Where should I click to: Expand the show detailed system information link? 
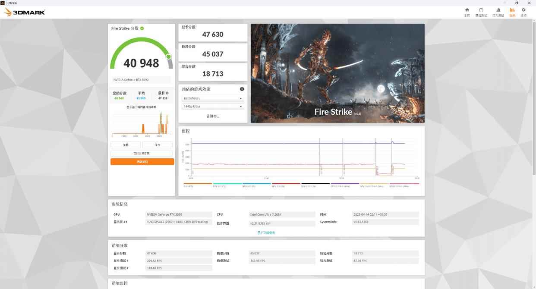pyautogui.click(x=266, y=232)
